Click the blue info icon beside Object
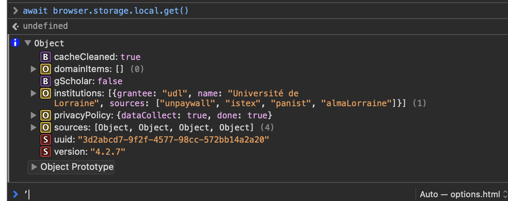The width and height of the screenshot is (508, 201). point(15,43)
